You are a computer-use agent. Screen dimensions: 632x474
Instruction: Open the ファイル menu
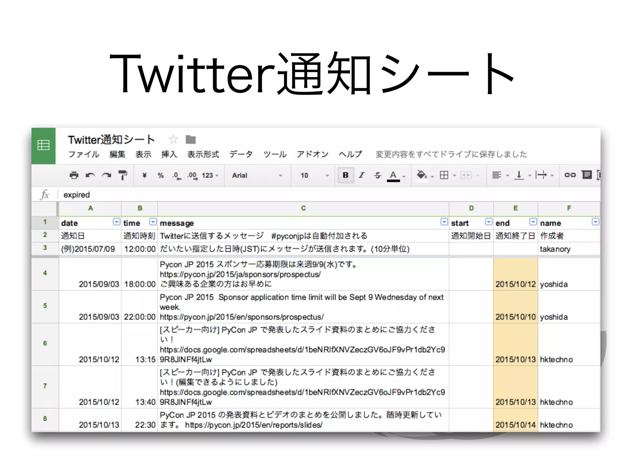[x=84, y=154]
